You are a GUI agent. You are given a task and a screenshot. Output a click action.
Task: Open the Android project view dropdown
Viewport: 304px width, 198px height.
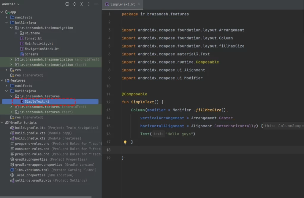click(x=11, y=4)
